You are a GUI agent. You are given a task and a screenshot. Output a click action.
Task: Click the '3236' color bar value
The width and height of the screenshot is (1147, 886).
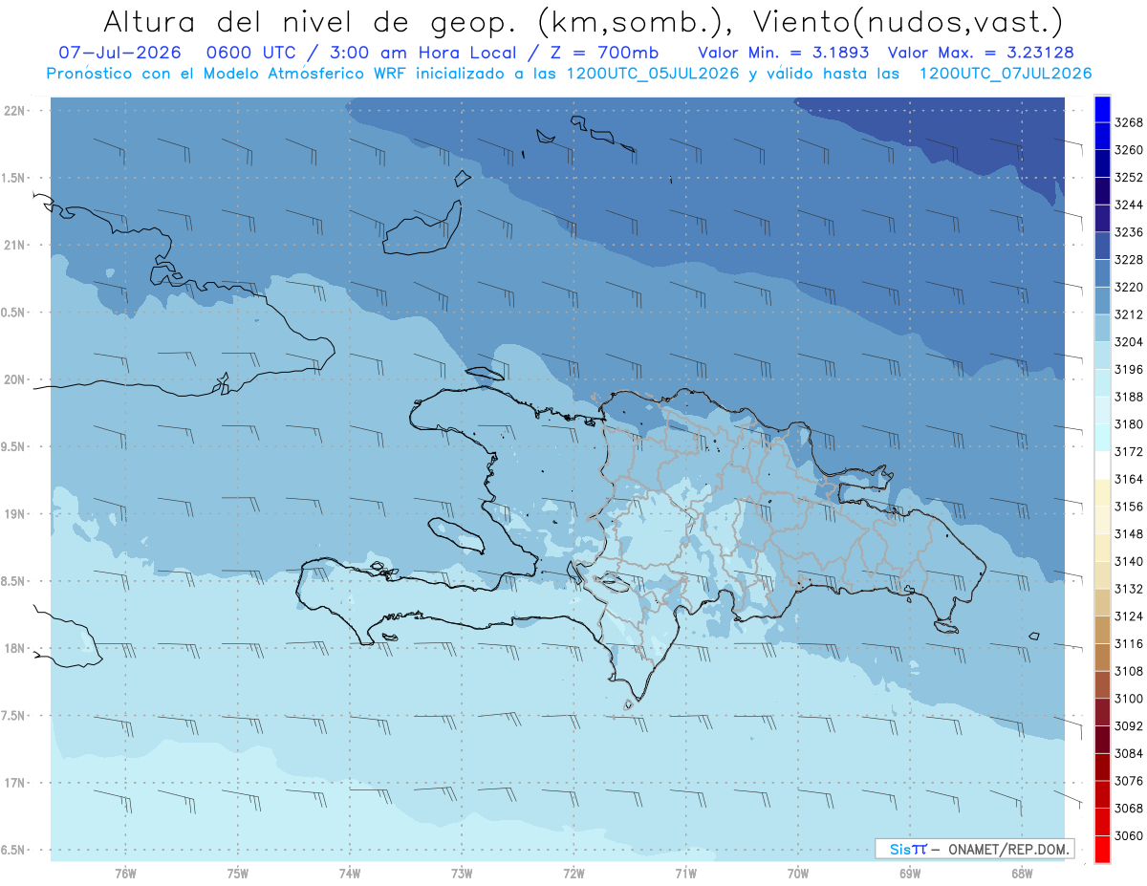coord(1129,232)
